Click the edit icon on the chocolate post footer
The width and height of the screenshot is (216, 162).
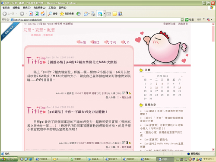point(124,143)
